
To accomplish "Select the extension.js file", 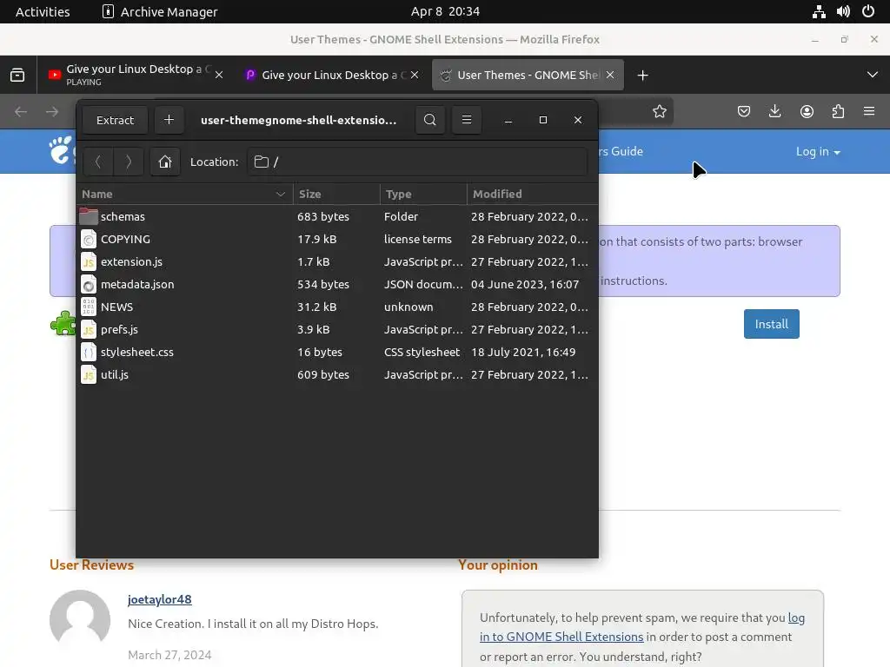I will [x=337, y=262].
